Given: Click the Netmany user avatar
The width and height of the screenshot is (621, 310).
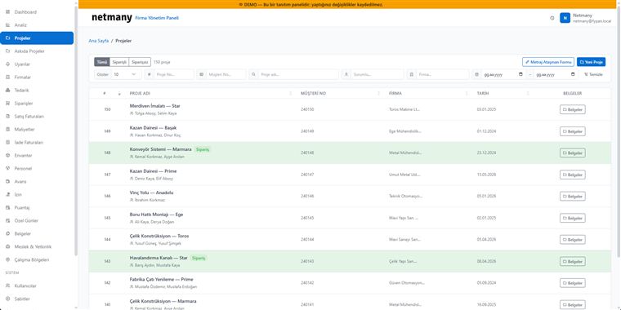Looking at the screenshot, I should [x=565, y=18].
